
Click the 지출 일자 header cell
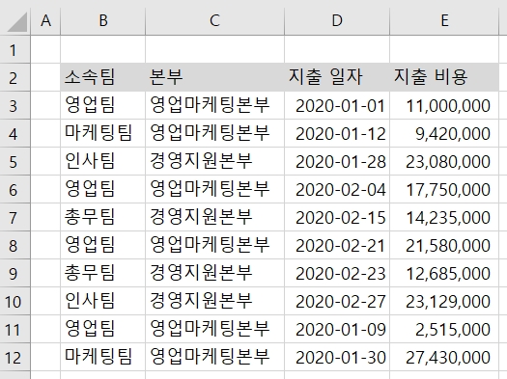point(337,77)
